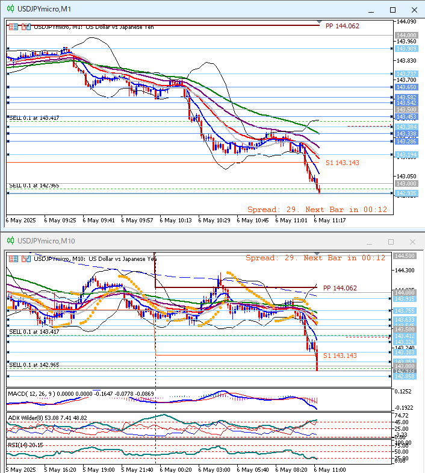Viewport: 425px width, 473px height.
Task: Click the 6 May 10:13 time label on M1 axis
Action: click(175, 220)
